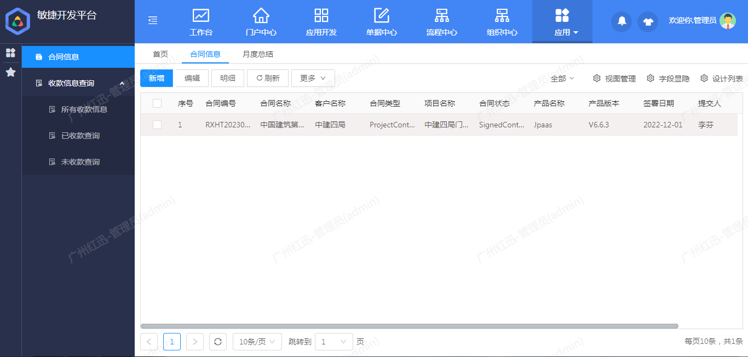Open the 10条/页 page size dropdown

click(257, 342)
